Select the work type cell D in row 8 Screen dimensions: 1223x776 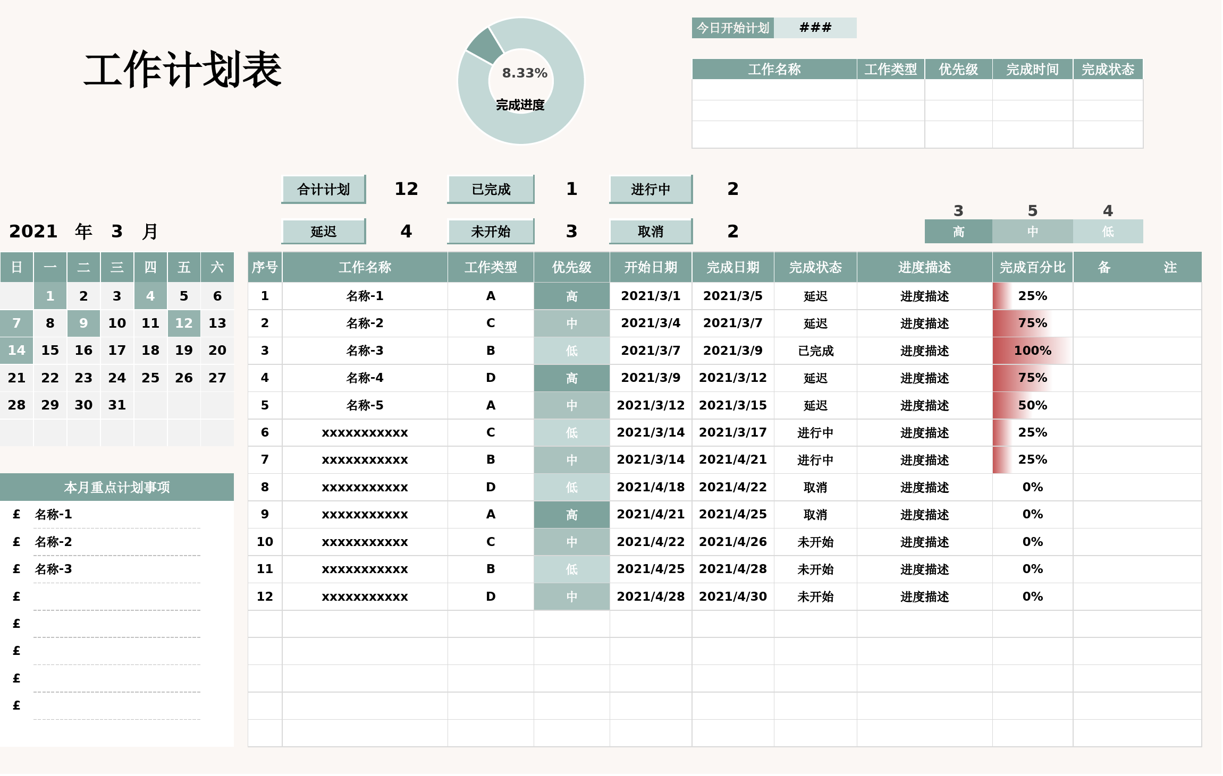click(x=491, y=487)
